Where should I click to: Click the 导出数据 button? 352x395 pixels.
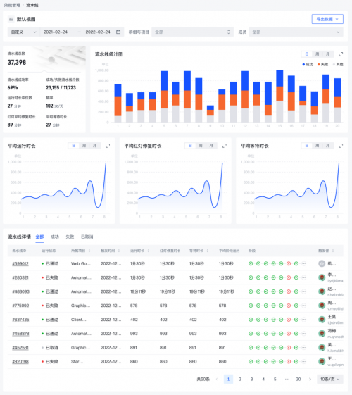(x=327, y=19)
